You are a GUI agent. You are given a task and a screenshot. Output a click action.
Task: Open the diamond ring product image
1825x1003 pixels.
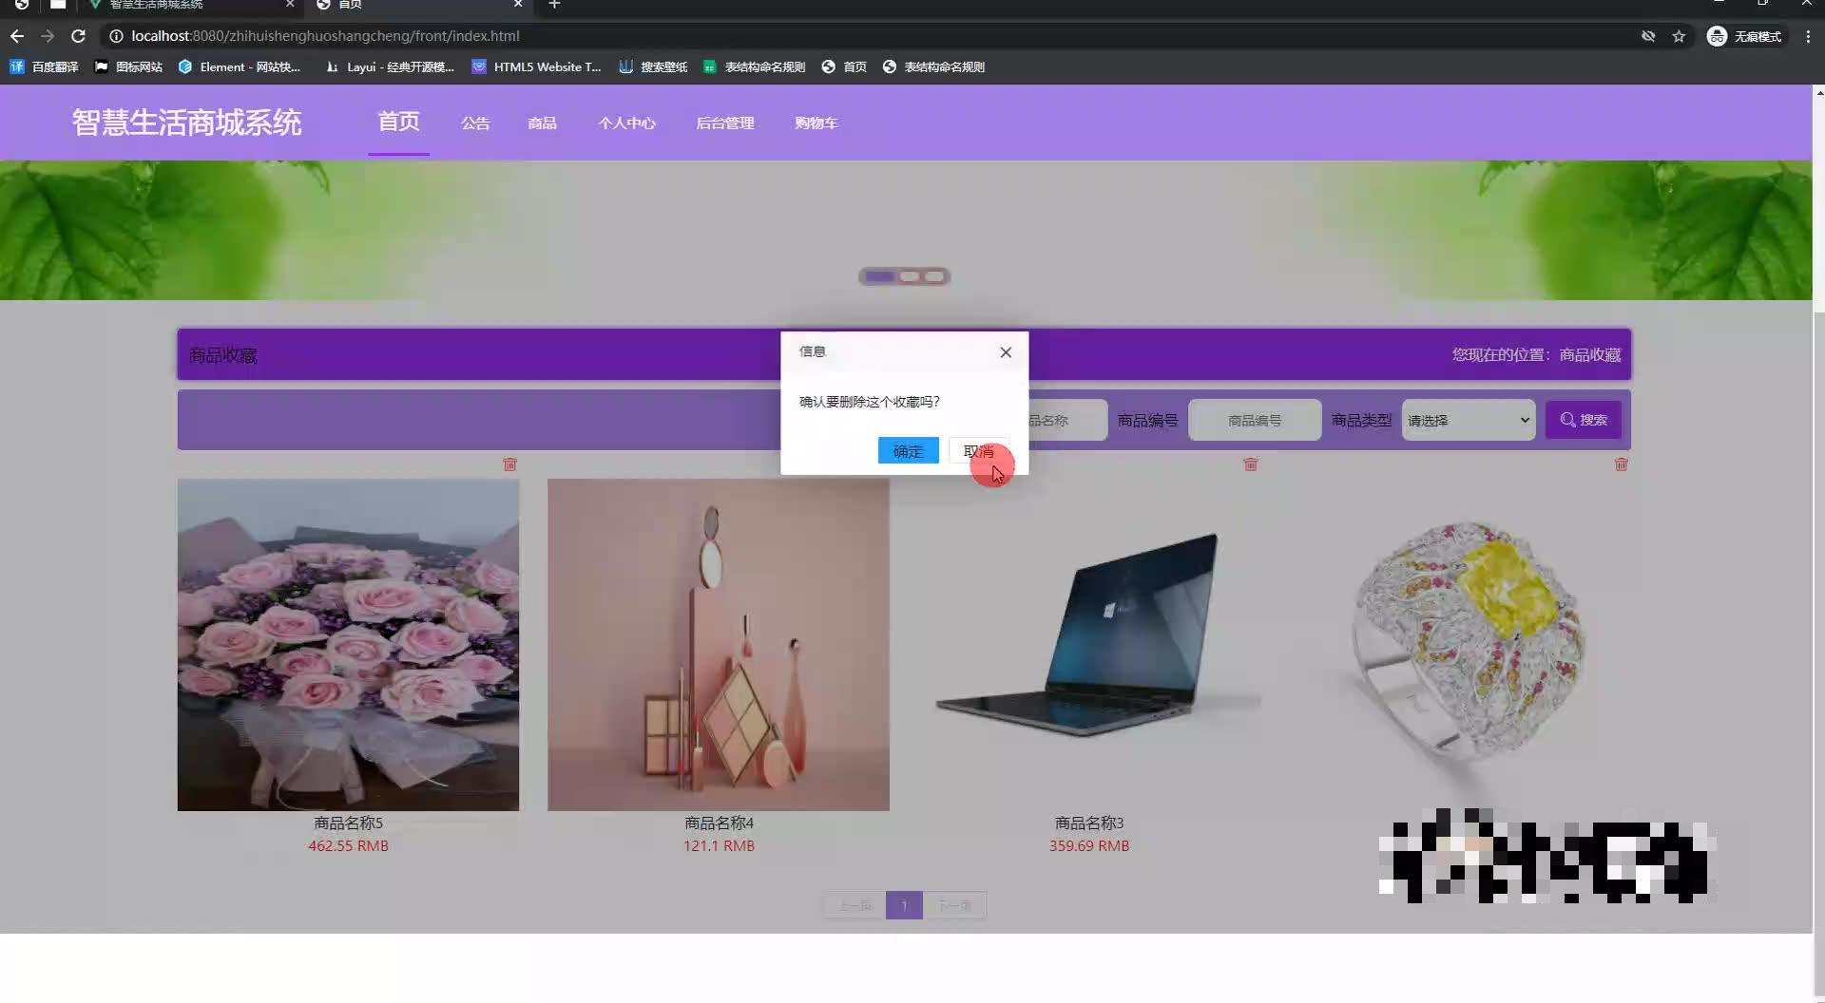[1460, 645]
